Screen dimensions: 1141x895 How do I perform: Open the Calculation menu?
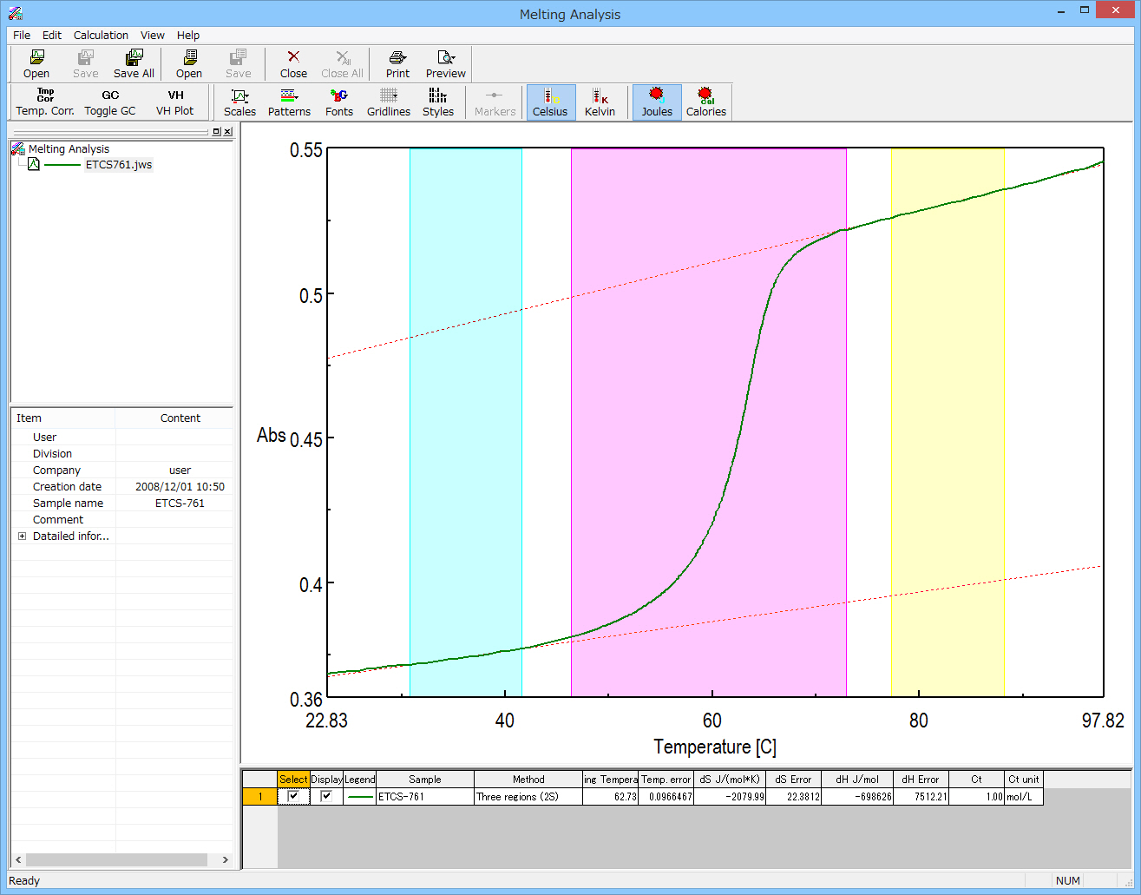(x=101, y=36)
